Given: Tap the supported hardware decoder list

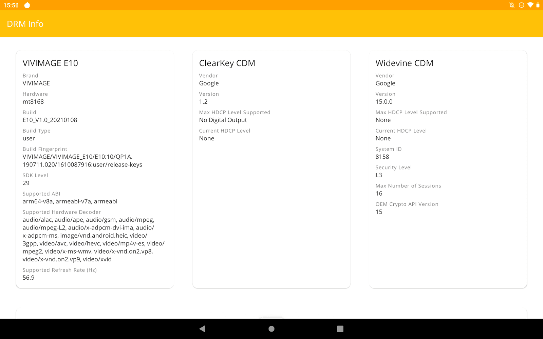Looking at the screenshot, I should (x=93, y=239).
